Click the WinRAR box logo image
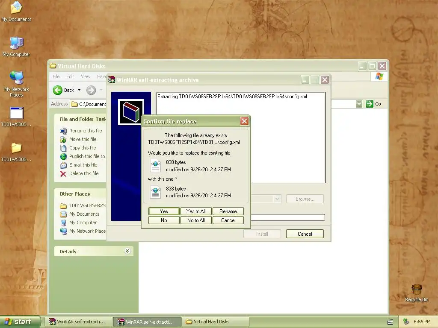 pos(131,112)
